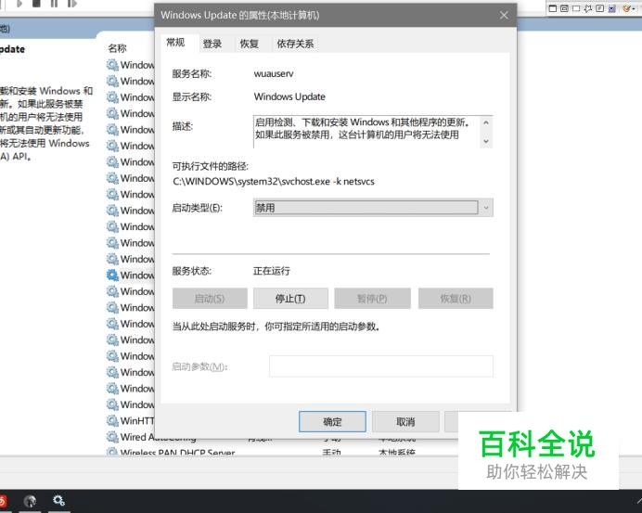Image resolution: width=642 pixels, height=513 pixels.
Task: Switch to the 常规 tab
Action: pos(175,43)
